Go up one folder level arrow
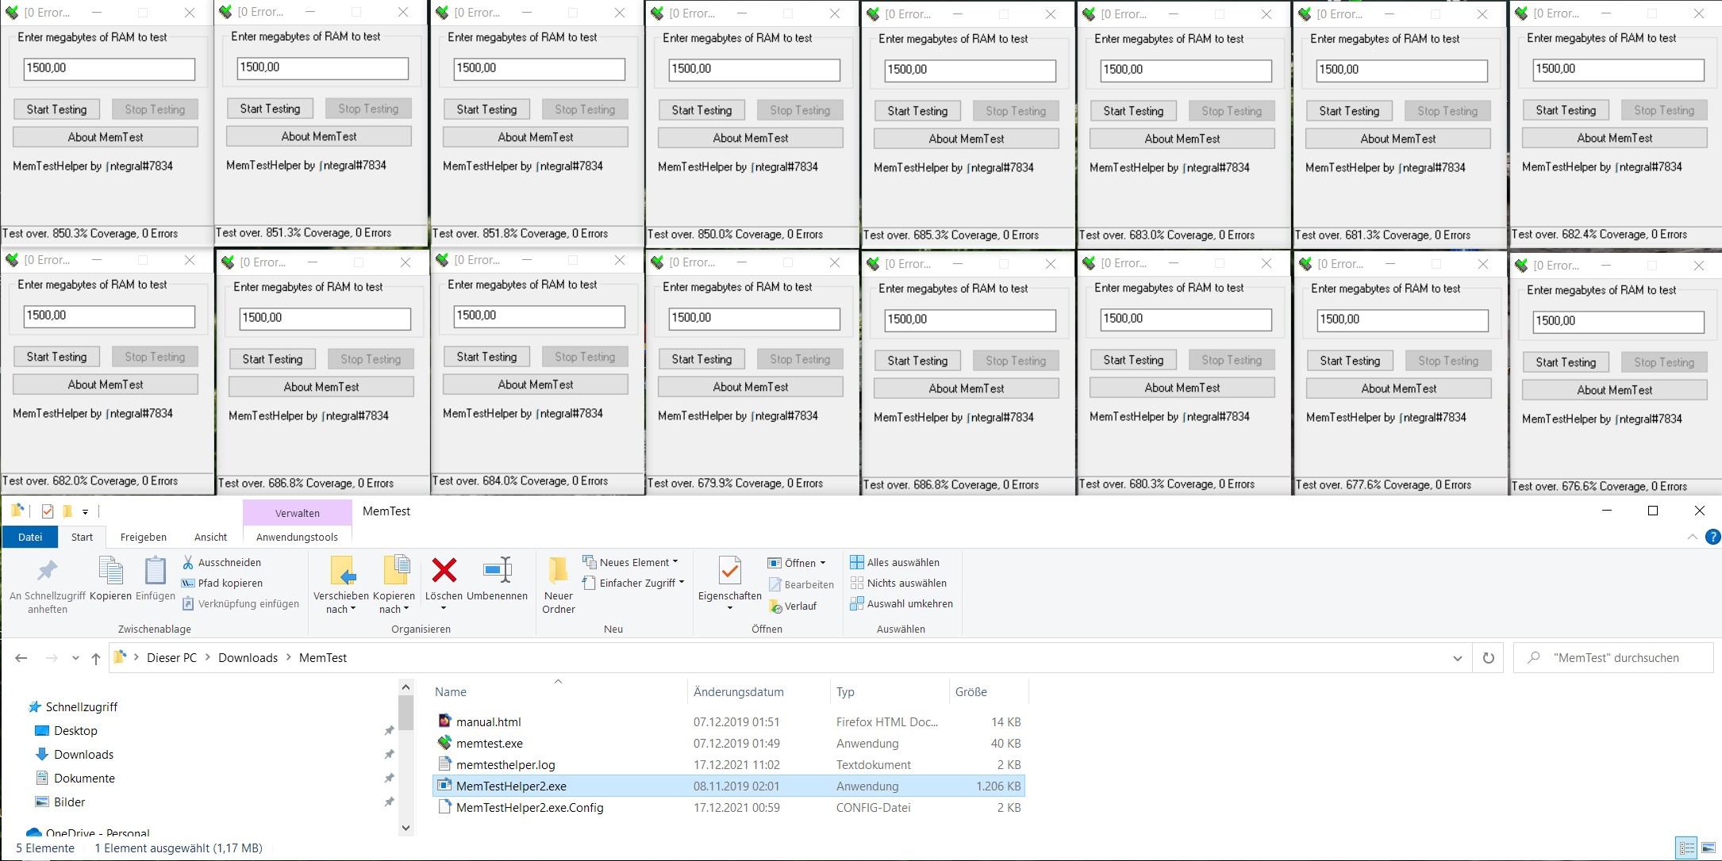 (96, 658)
